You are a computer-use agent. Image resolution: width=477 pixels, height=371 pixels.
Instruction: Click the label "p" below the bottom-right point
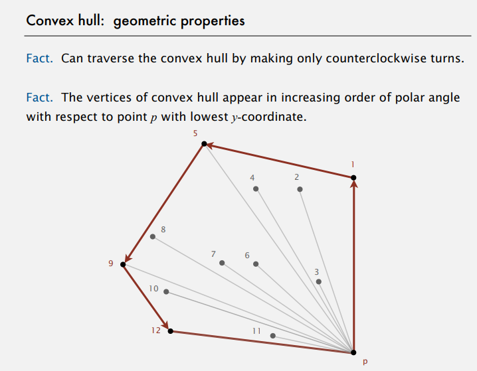tap(365, 363)
